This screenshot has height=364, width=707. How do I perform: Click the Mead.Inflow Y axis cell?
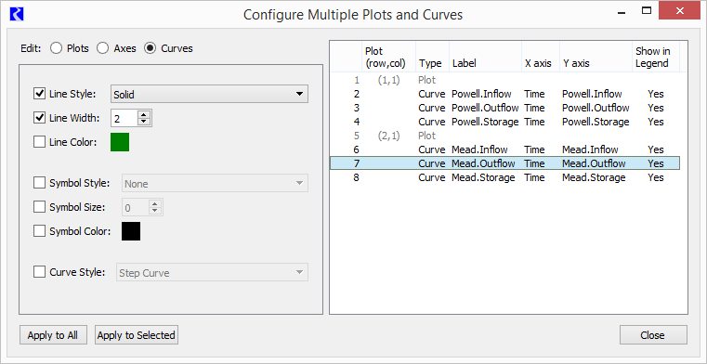pyautogui.click(x=590, y=149)
